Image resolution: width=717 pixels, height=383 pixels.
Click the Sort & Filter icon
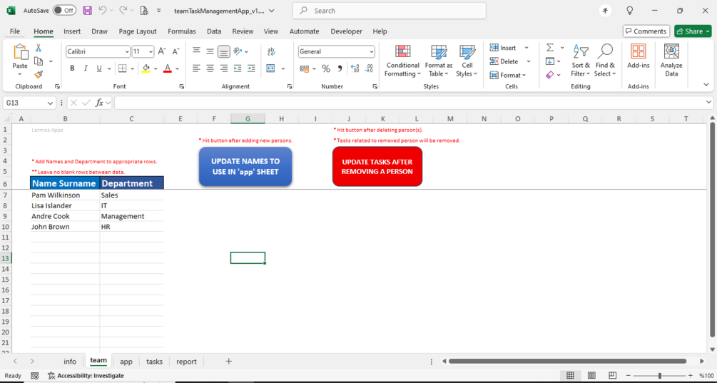[x=581, y=61]
